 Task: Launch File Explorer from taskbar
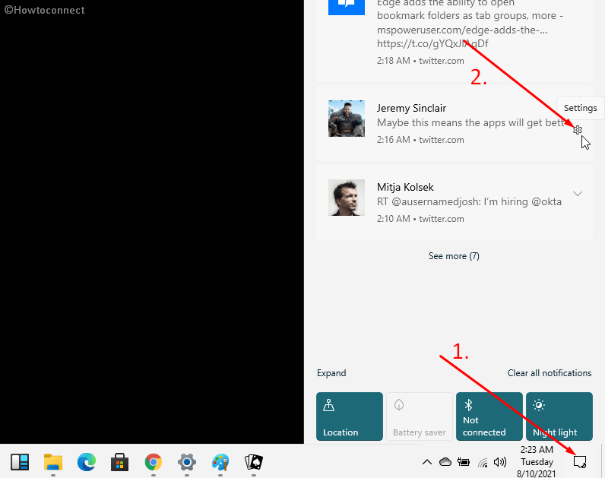[x=53, y=462]
